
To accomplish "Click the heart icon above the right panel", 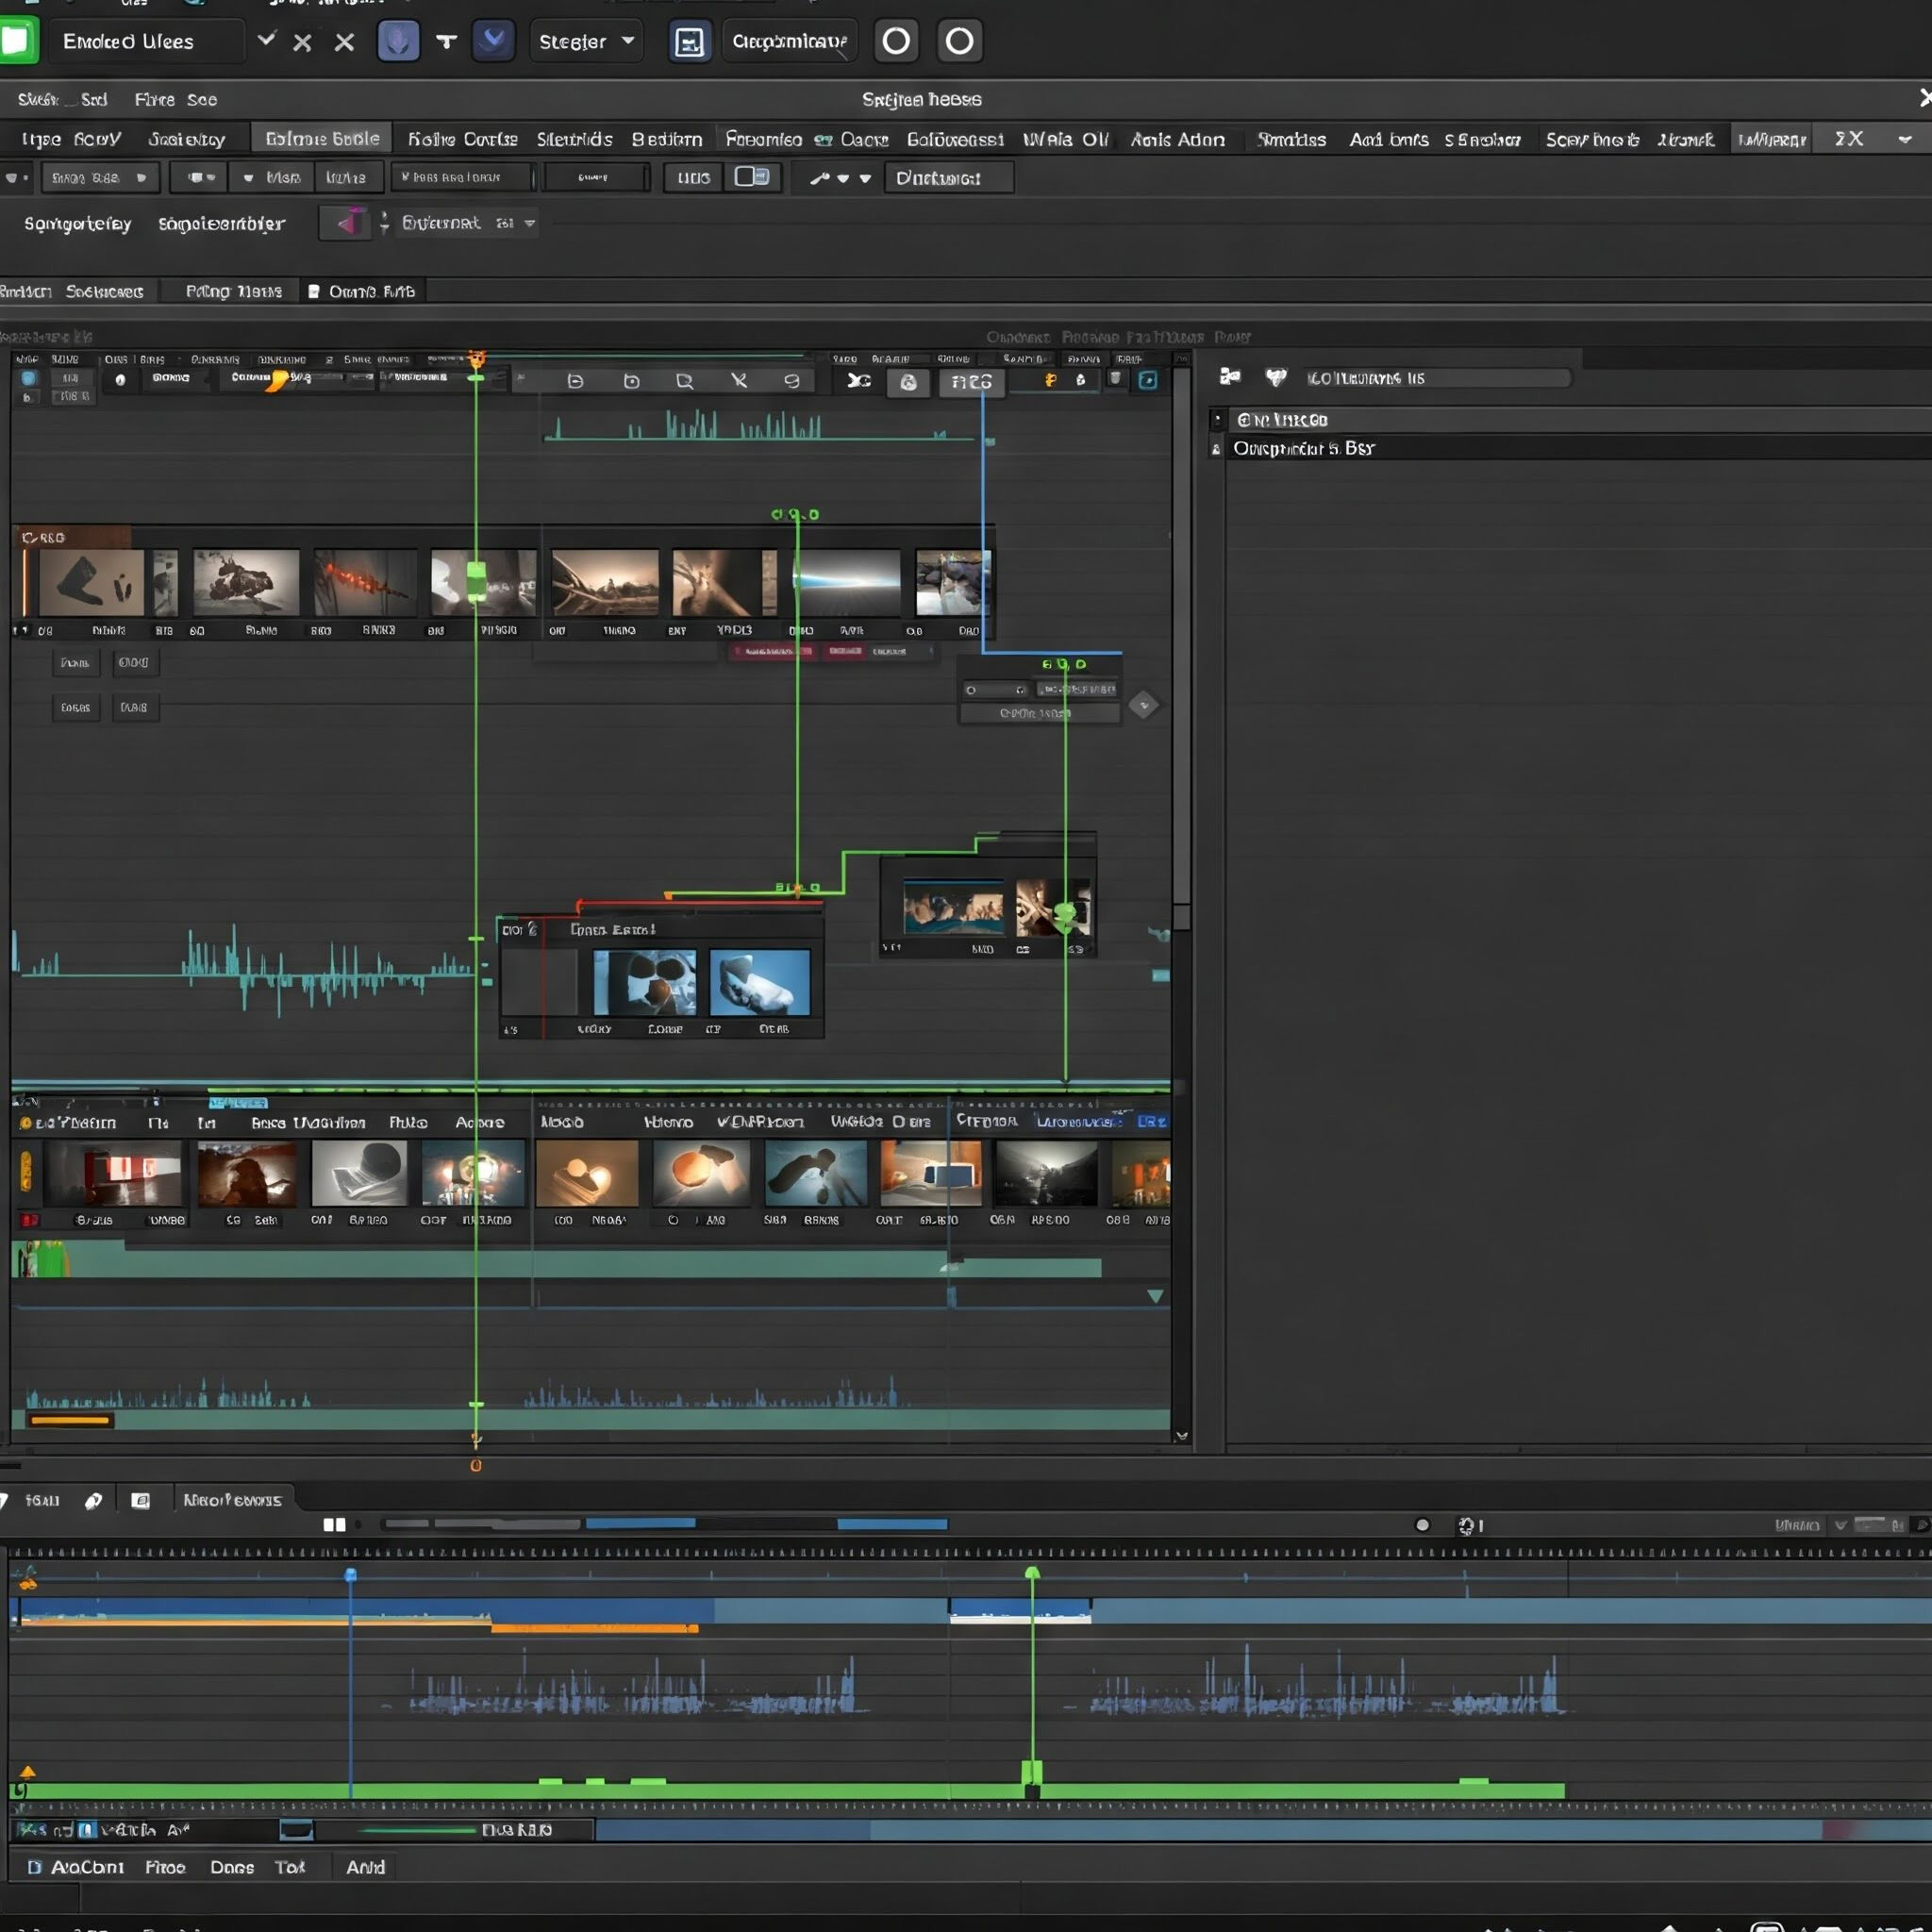I will (1276, 377).
